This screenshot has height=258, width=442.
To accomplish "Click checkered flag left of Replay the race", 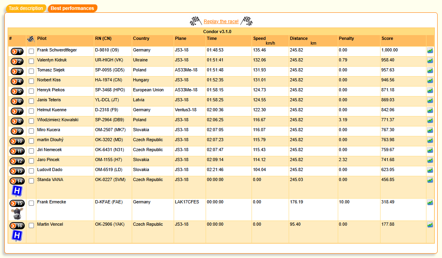I will pyautogui.click(x=196, y=21).
